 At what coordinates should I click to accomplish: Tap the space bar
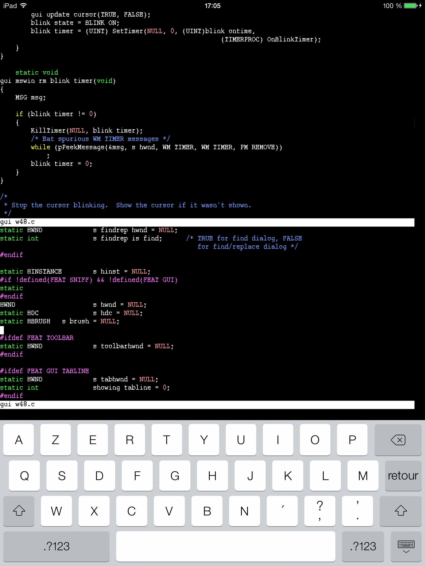[x=226, y=546]
